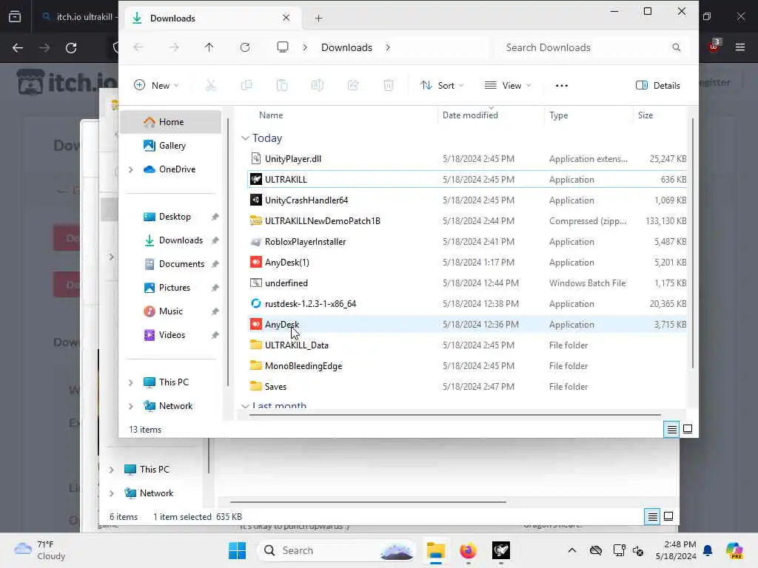Image resolution: width=758 pixels, height=568 pixels.
Task: Open the New dropdown menu
Action: point(156,86)
